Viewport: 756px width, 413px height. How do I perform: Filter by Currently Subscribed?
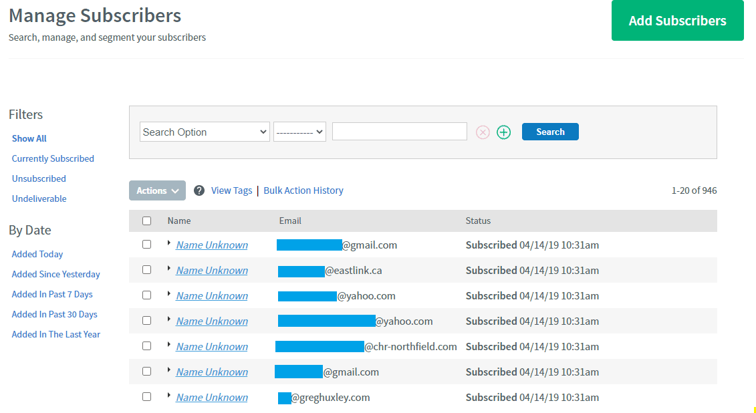(x=53, y=158)
